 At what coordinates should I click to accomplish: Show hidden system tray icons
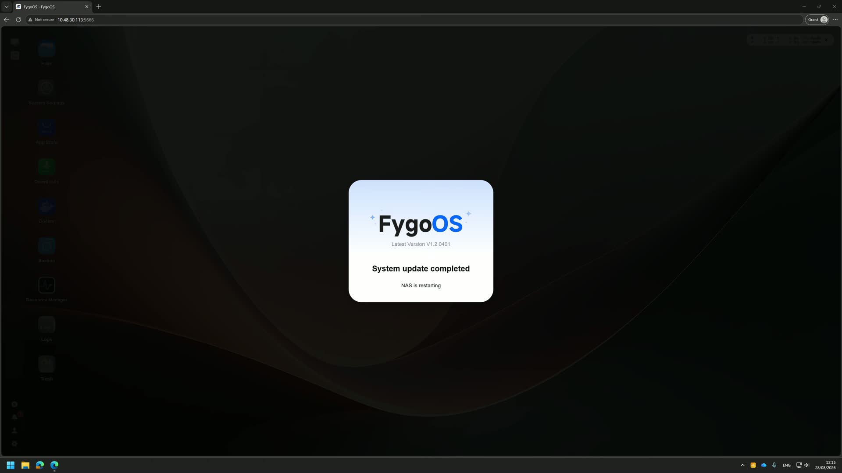[742, 465]
